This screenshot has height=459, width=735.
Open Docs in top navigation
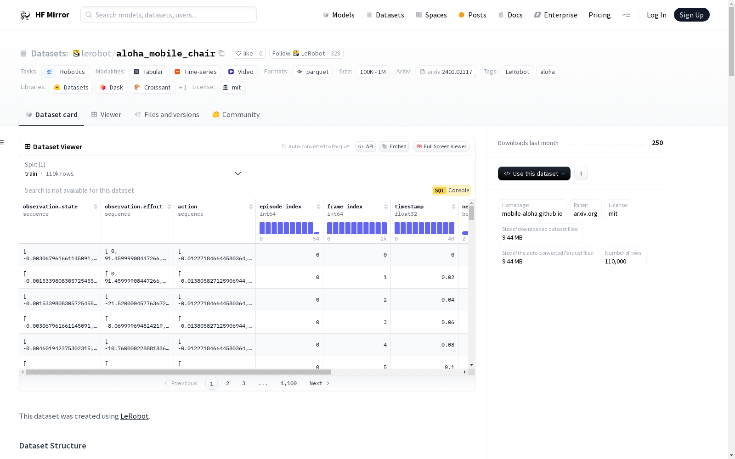pos(510,15)
